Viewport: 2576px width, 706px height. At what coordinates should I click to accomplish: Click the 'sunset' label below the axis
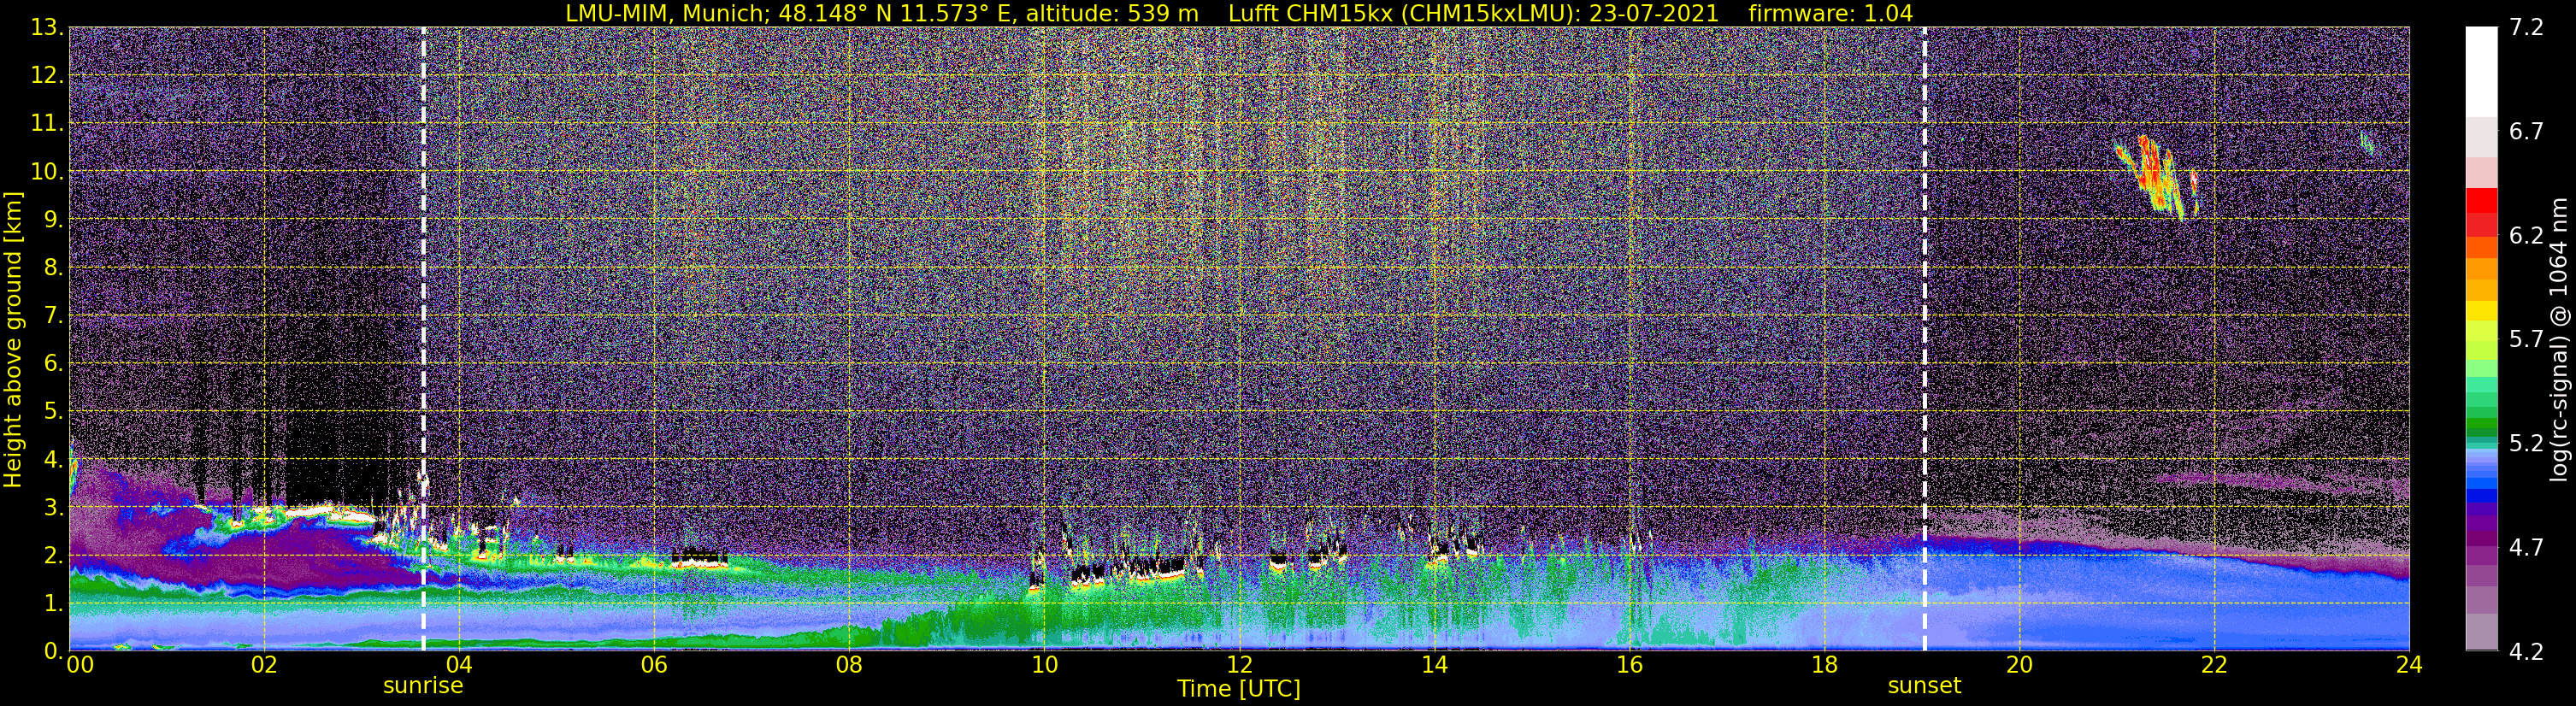[1924, 686]
